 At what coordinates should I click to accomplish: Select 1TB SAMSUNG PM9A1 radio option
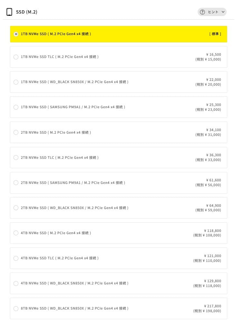[16, 107]
